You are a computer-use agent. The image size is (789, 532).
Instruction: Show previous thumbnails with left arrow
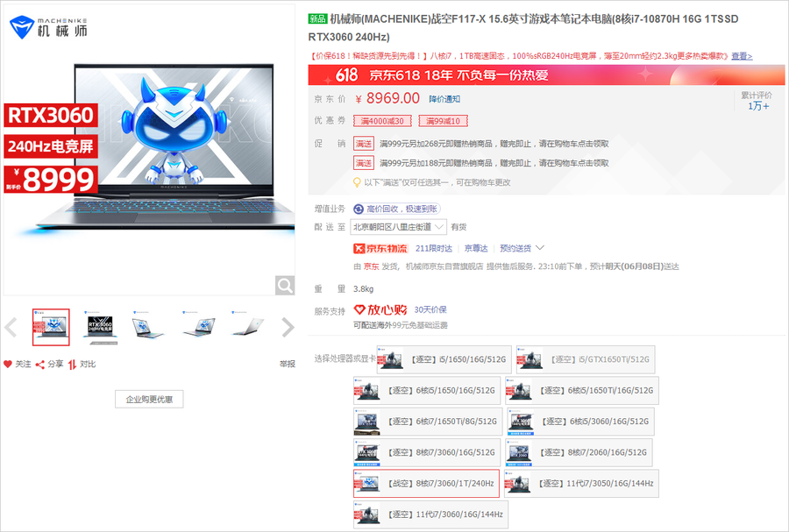click(x=11, y=328)
